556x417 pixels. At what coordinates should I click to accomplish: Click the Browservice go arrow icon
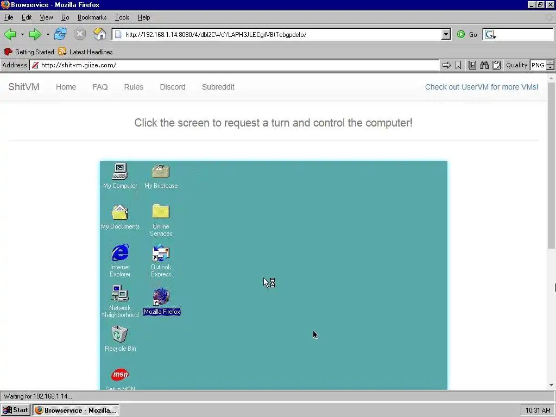[x=446, y=65]
